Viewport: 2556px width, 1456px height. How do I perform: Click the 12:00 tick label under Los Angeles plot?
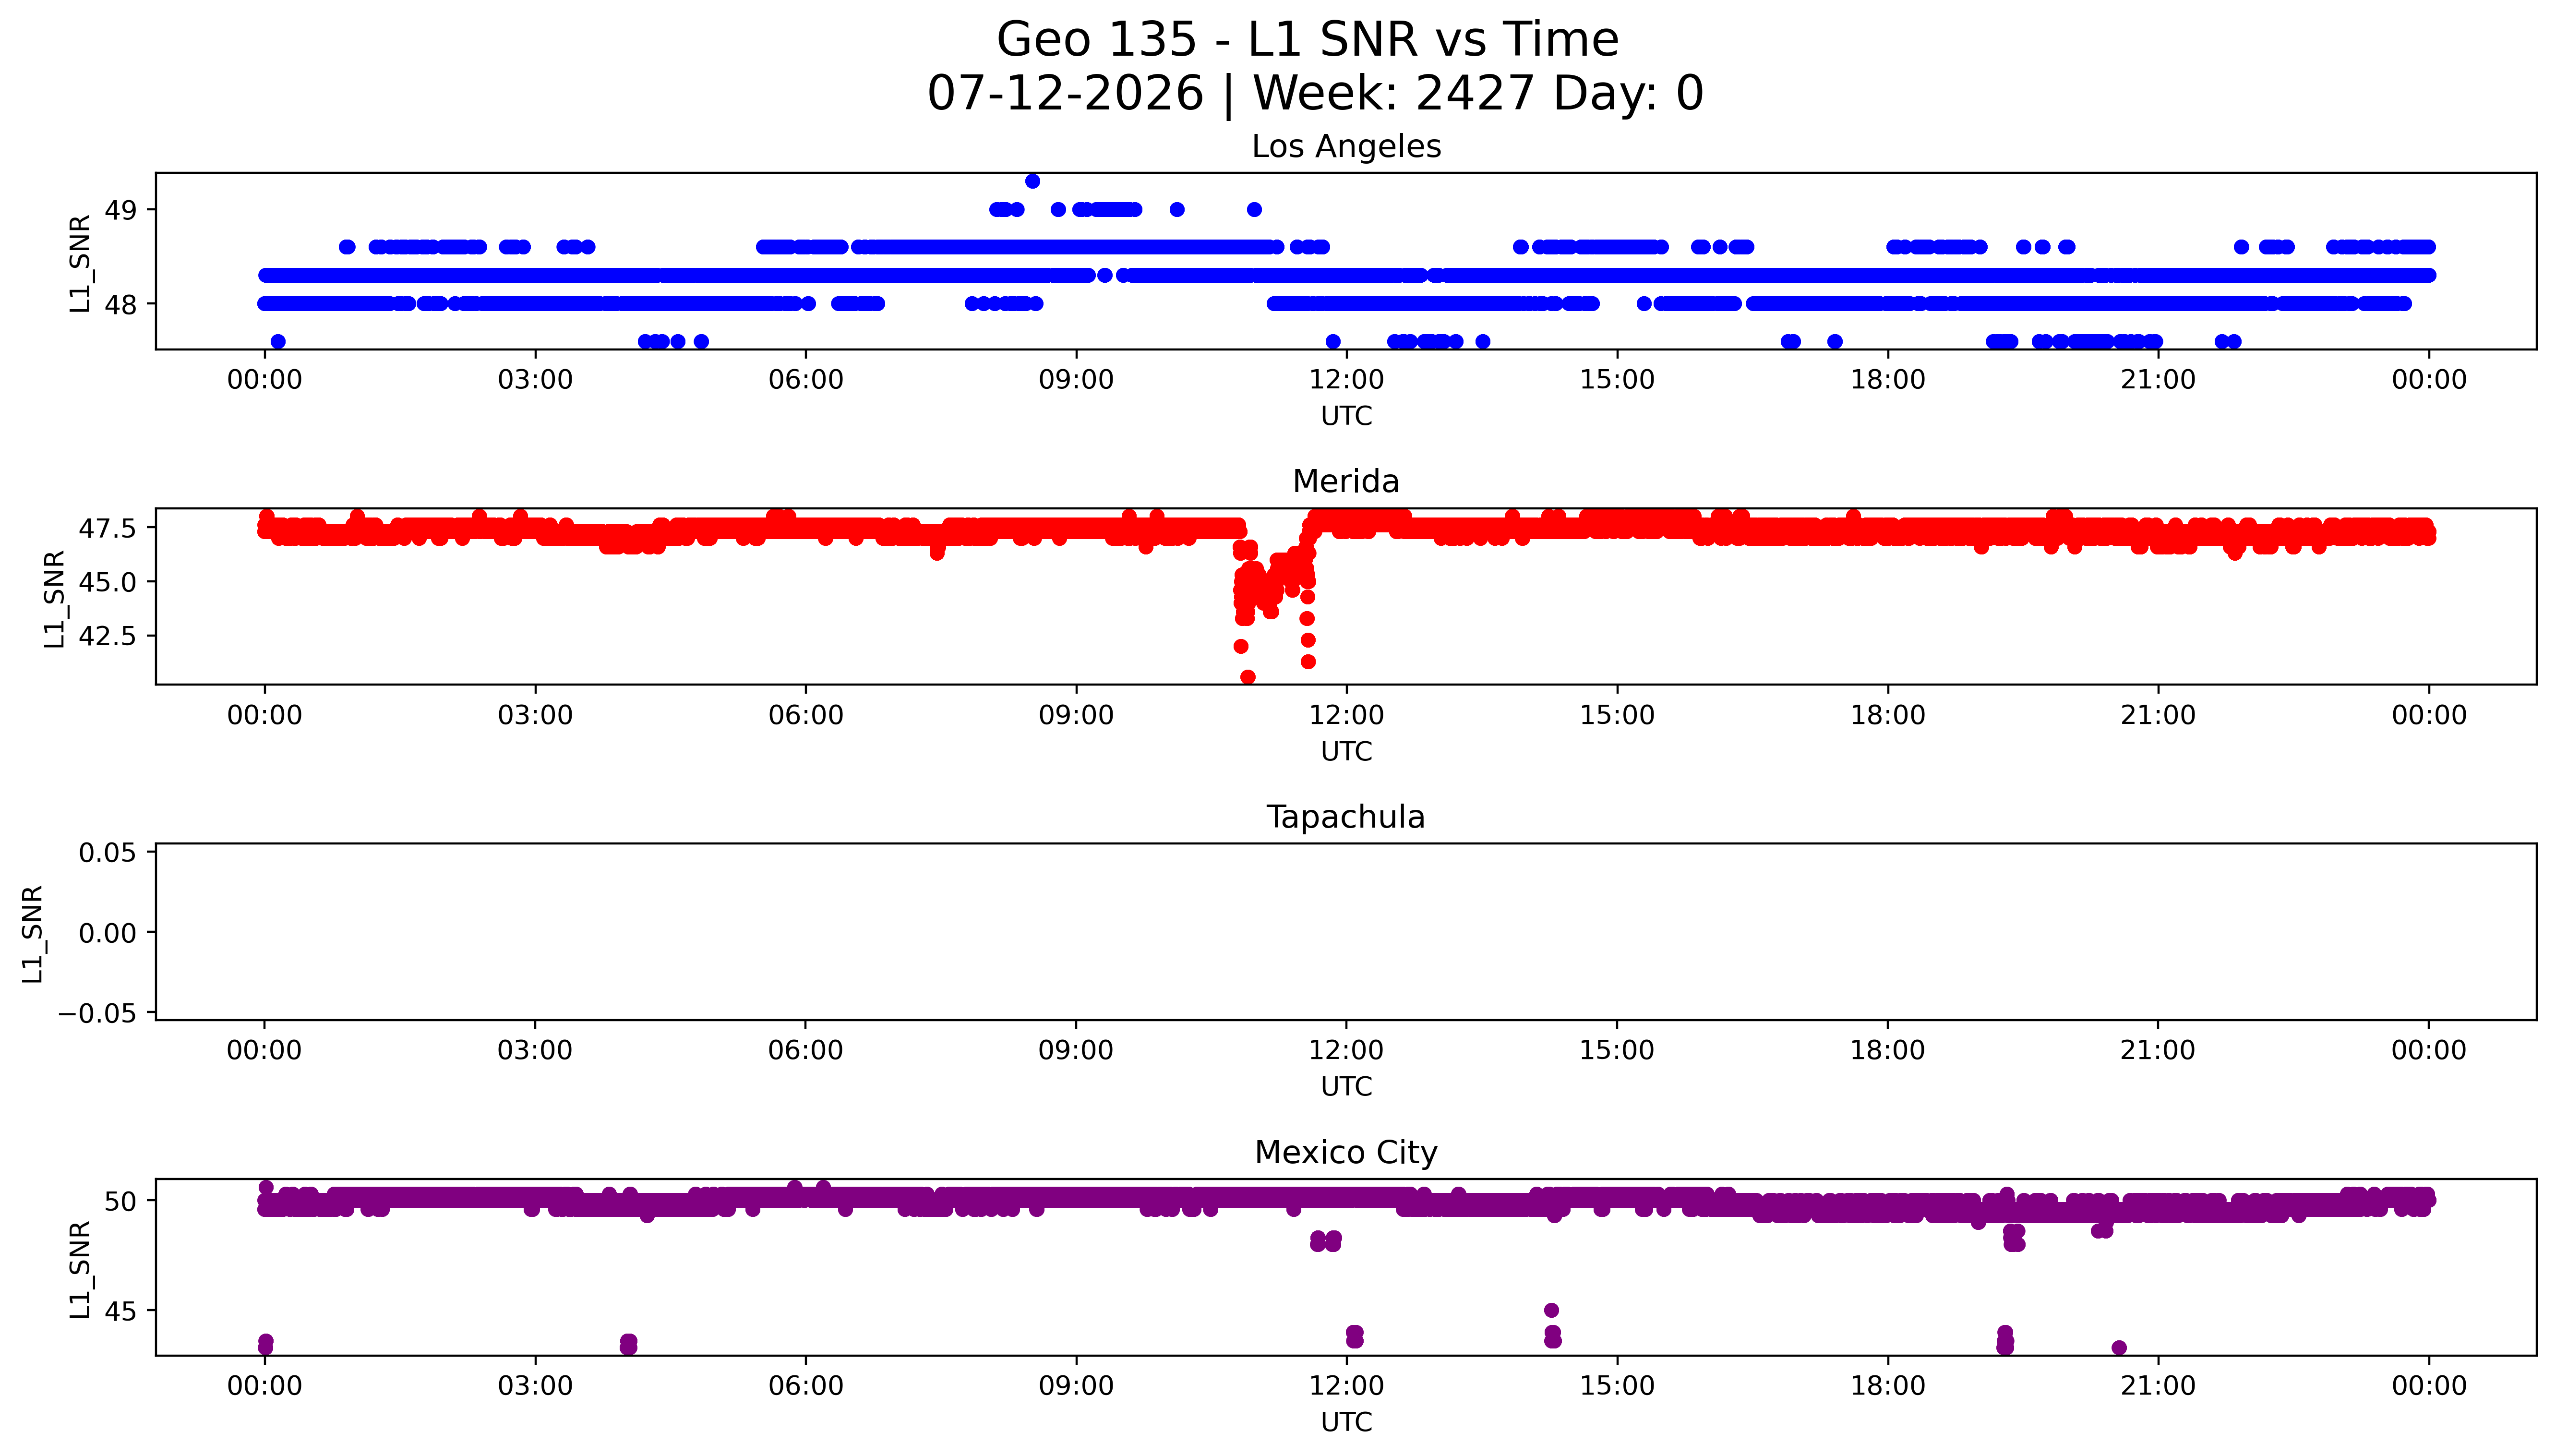pyautogui.click(x=1346, y=380)
